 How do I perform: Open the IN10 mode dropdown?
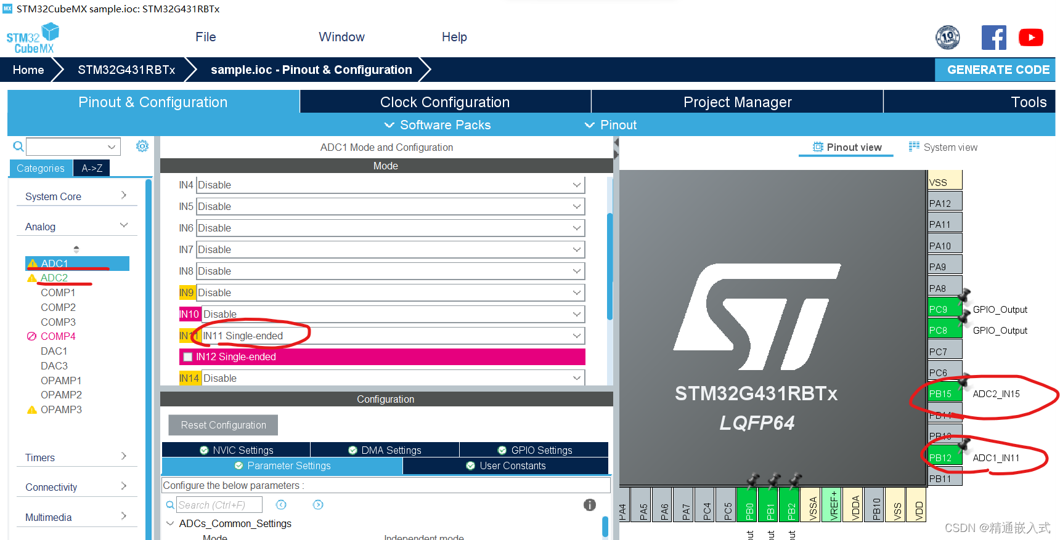[x=393, y=314]
